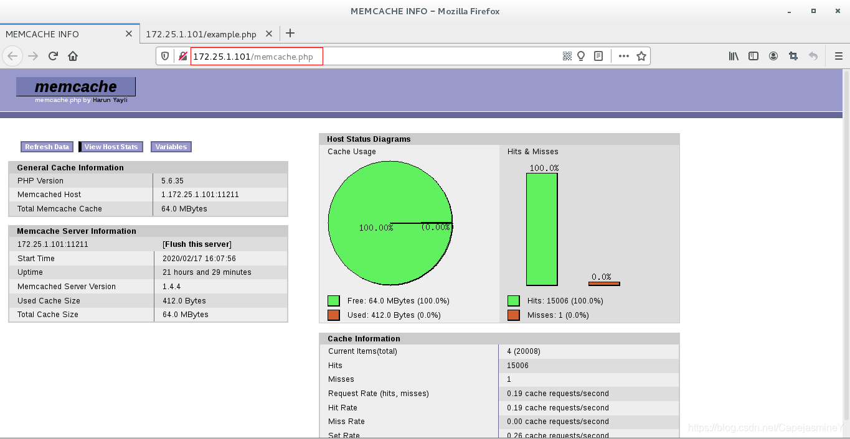
Task: Click the green Hits legend swatch
Action: pos(514,301)
